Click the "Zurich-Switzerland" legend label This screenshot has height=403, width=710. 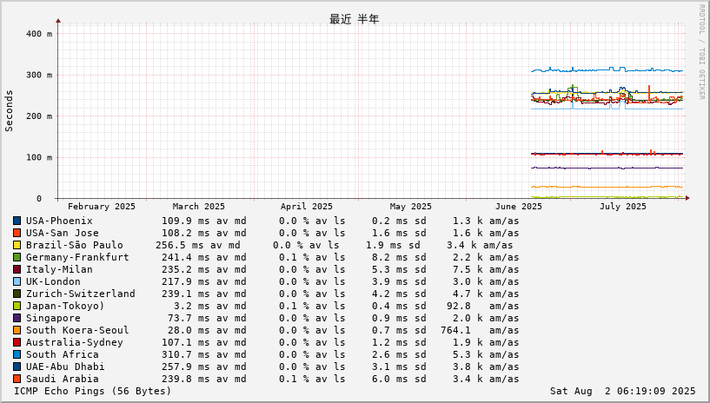[81, 294]
